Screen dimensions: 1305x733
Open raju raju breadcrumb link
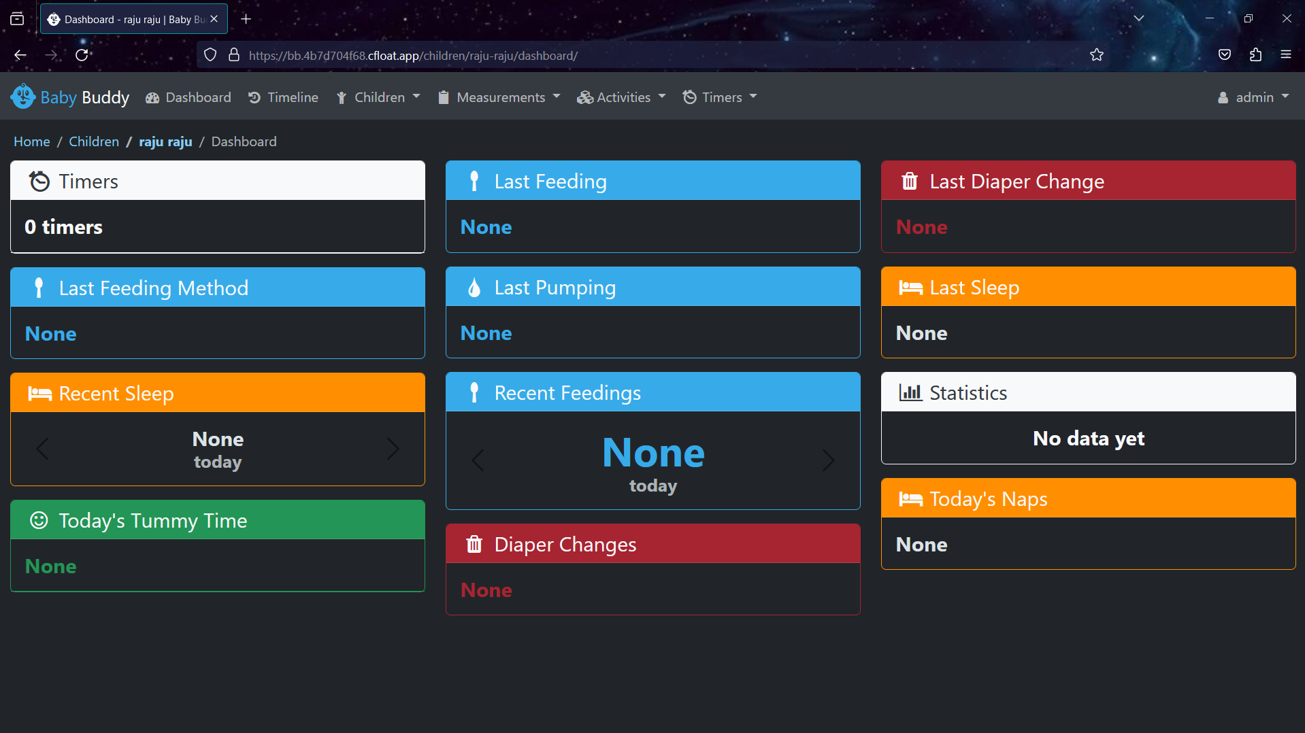pos(165,141)
